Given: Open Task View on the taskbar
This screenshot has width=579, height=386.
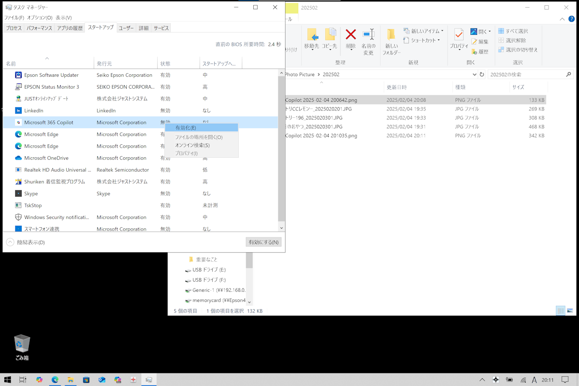Looking at the screenshot, I should pyautogui.click(x=23, y=380).
